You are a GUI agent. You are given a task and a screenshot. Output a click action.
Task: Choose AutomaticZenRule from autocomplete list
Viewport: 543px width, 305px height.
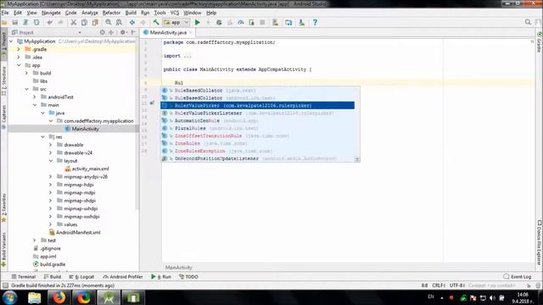(257, 120)
